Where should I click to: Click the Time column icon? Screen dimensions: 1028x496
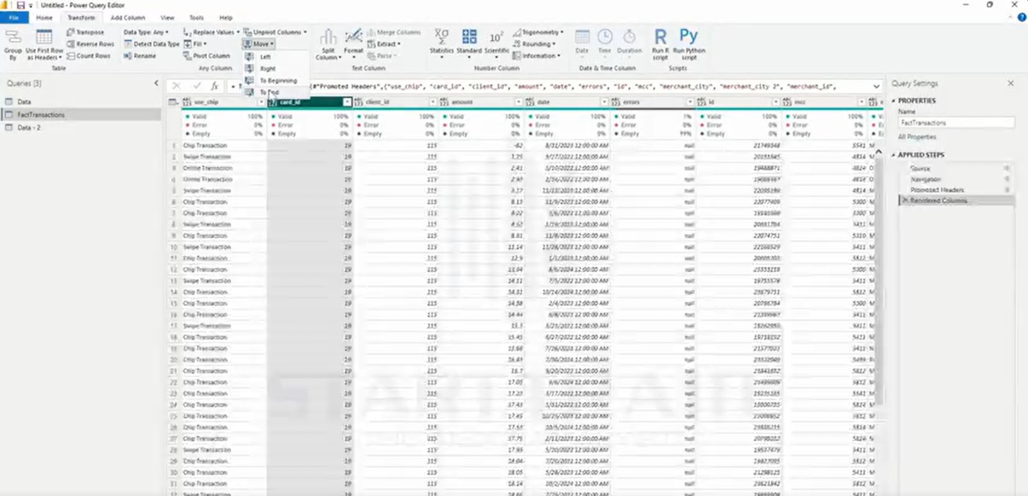(x=604, y=37)
